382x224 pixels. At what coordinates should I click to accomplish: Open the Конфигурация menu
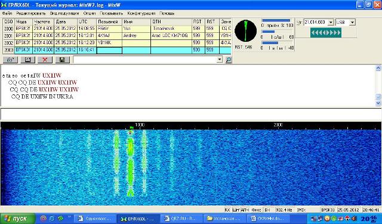[141, 13]
